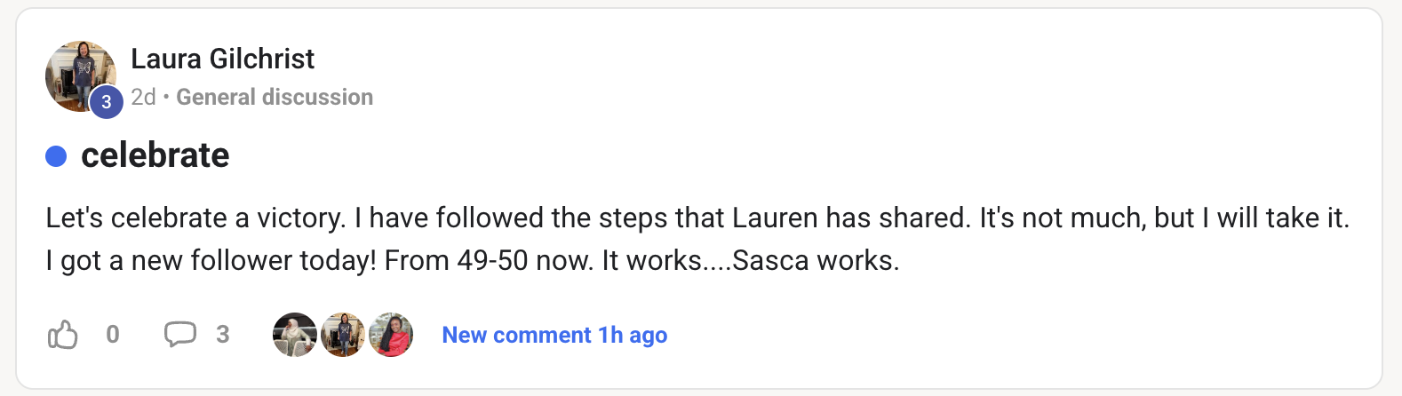Viewport: 1402px width, 396px height.
Task: Click the level 3 badge on the avatar
Action: 106,102
